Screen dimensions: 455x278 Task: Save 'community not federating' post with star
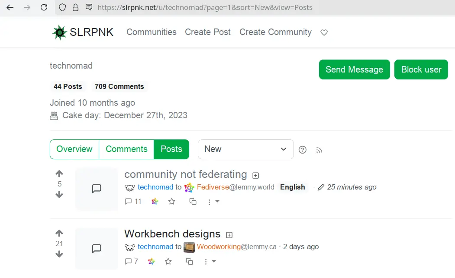click(172, 201)
